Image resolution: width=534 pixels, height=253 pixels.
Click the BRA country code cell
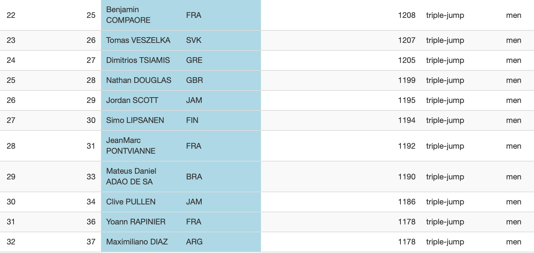coord(194,177)
